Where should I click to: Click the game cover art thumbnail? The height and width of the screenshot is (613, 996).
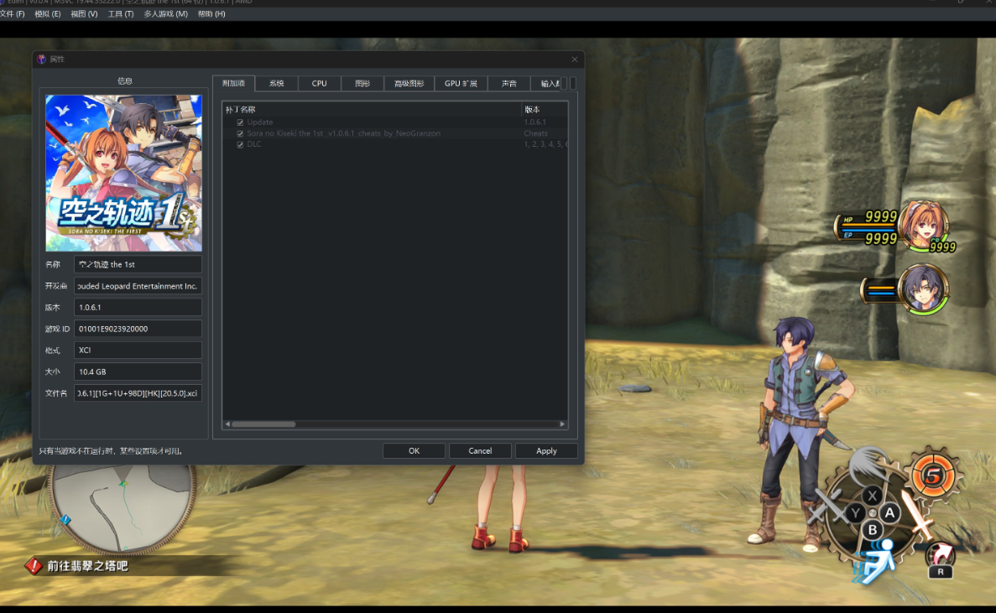point(123,173)
